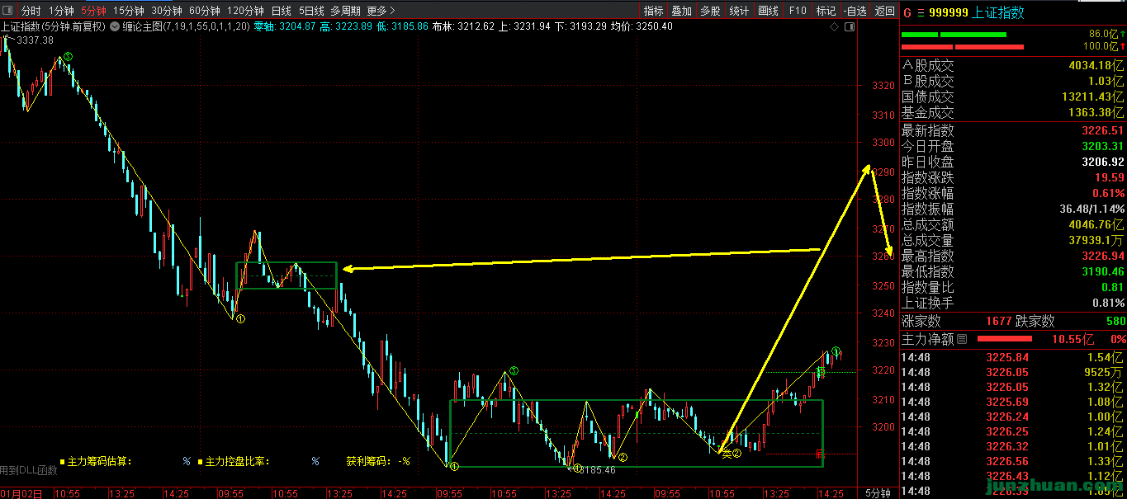Switch to the 5日线 chart
This screenshot has width=1127, height=499.
pos(311,11)
